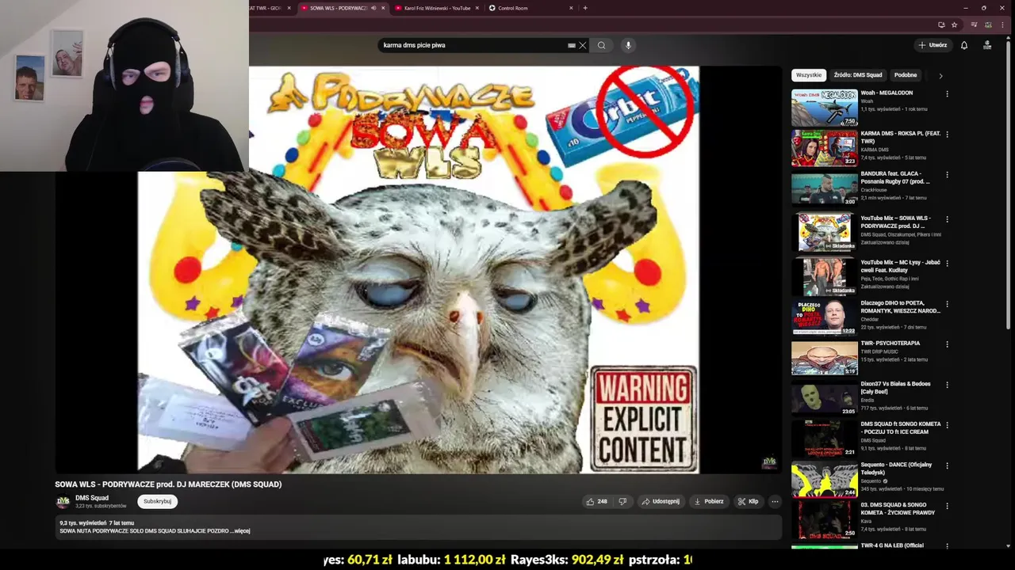Switch to Karol Friz Wiśniewski - YouTube tab

click(x=436, y=8)
